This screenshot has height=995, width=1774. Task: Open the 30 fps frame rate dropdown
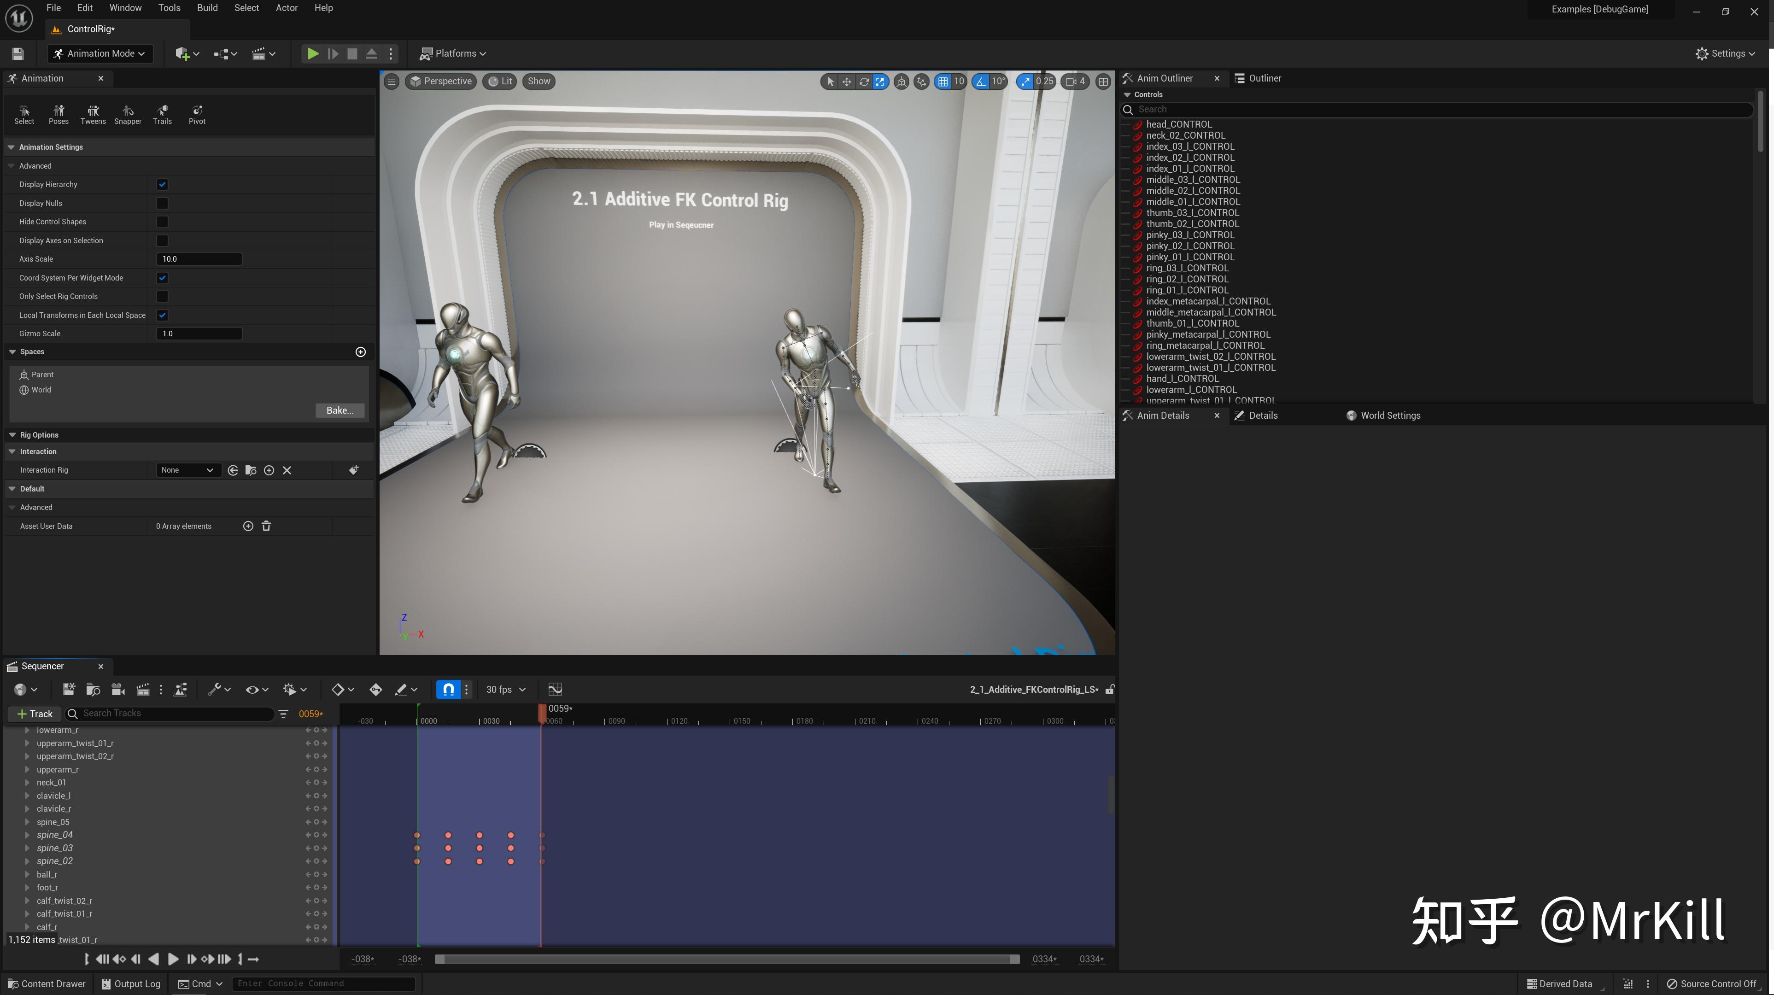[x=505, y=689]
